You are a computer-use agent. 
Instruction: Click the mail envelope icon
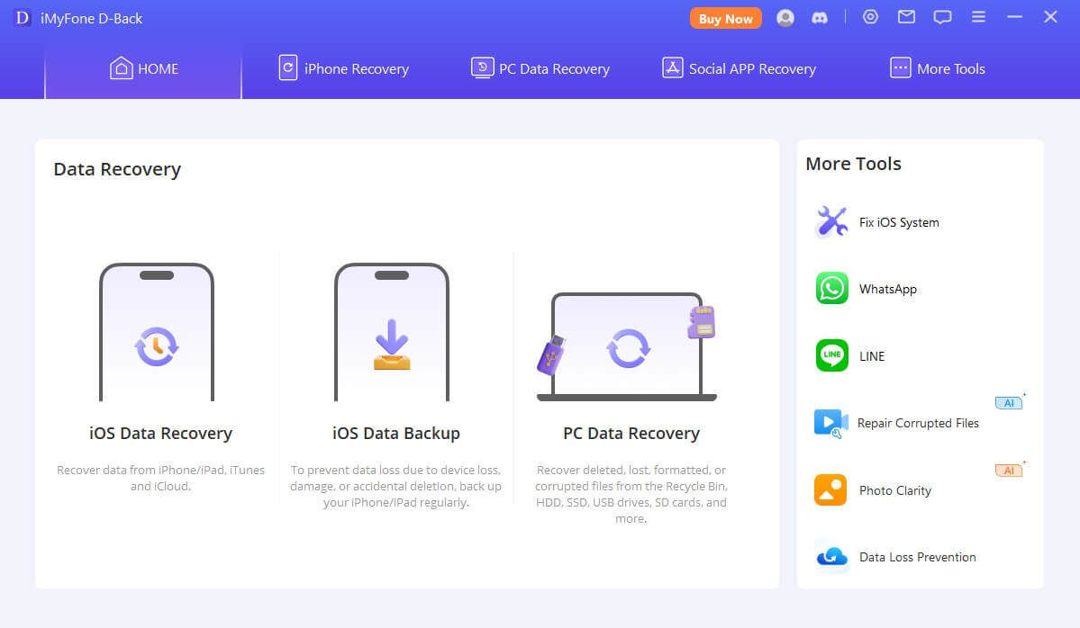tap(906, 17)
